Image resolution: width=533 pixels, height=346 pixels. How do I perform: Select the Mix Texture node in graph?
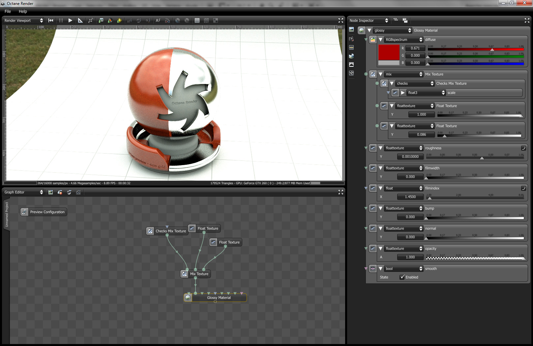(195, 274)
